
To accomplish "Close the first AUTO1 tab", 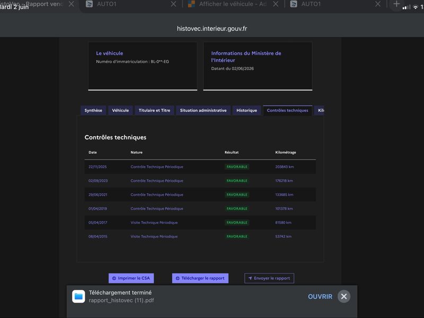I will 174,4.
